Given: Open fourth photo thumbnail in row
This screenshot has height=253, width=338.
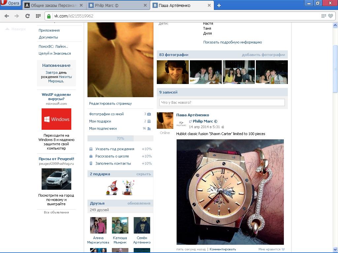Looking at the screenshot, I should pos(272,72).
